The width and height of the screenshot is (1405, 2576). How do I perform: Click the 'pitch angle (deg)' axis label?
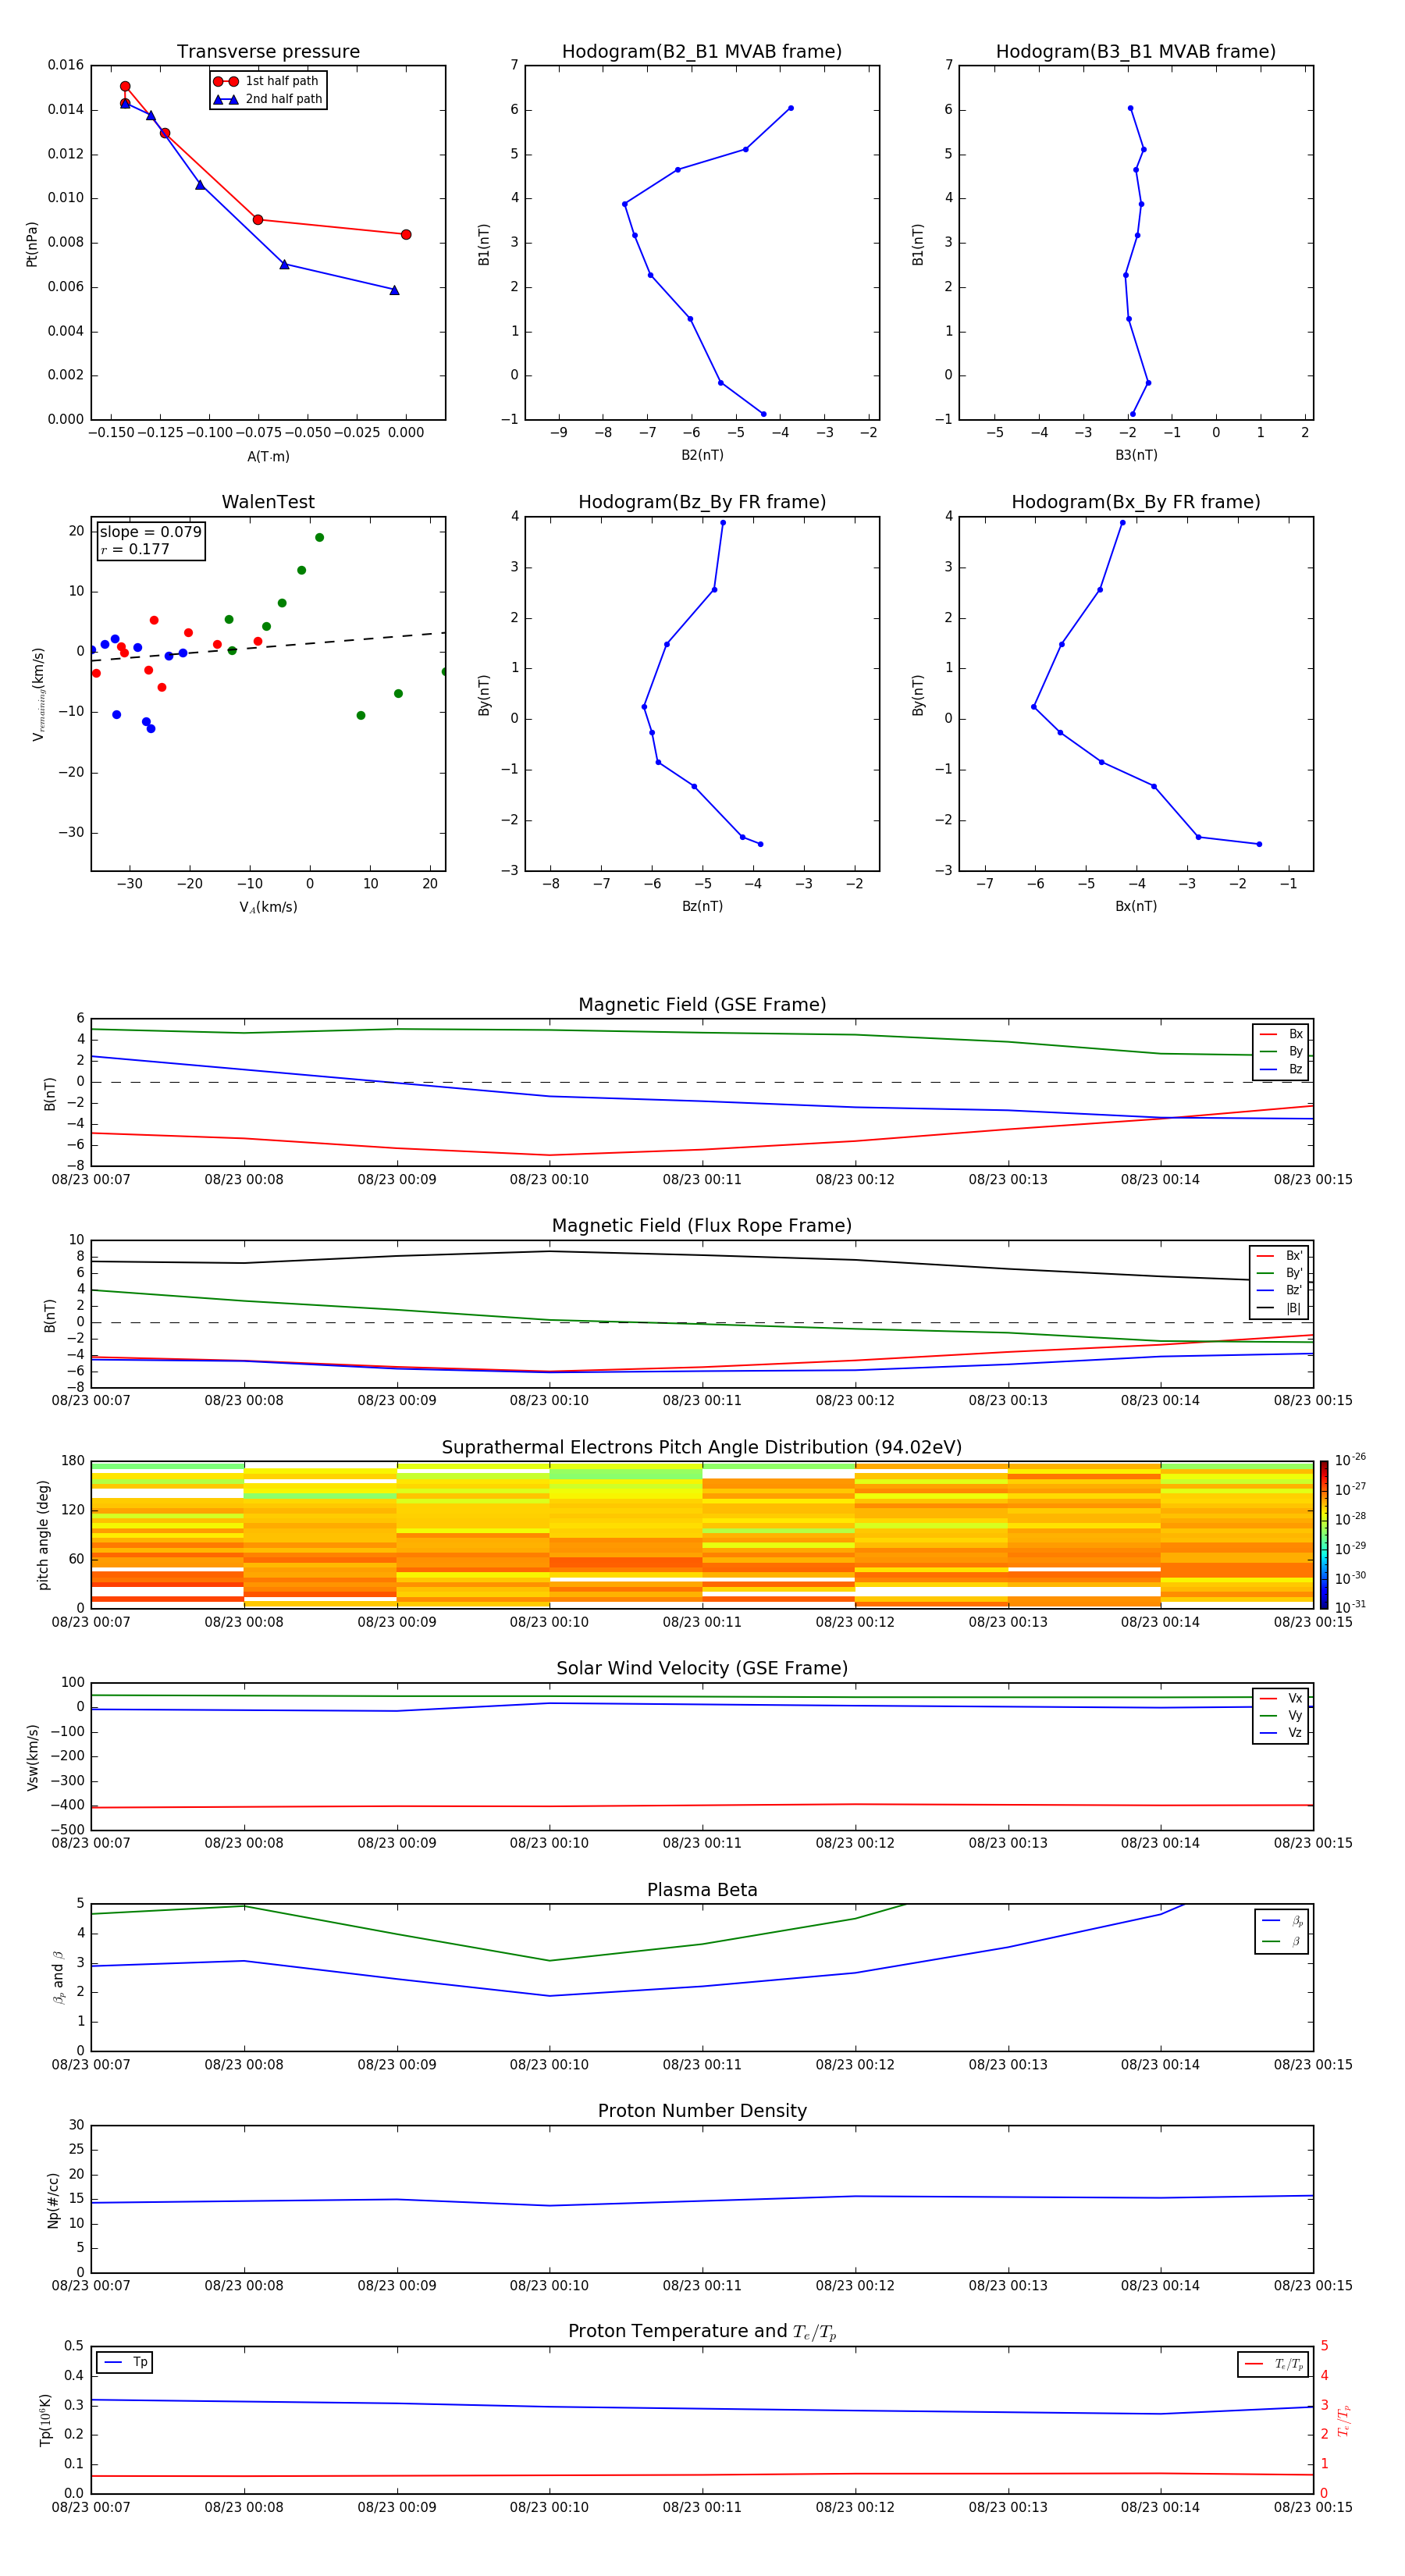pos(43,1535)
